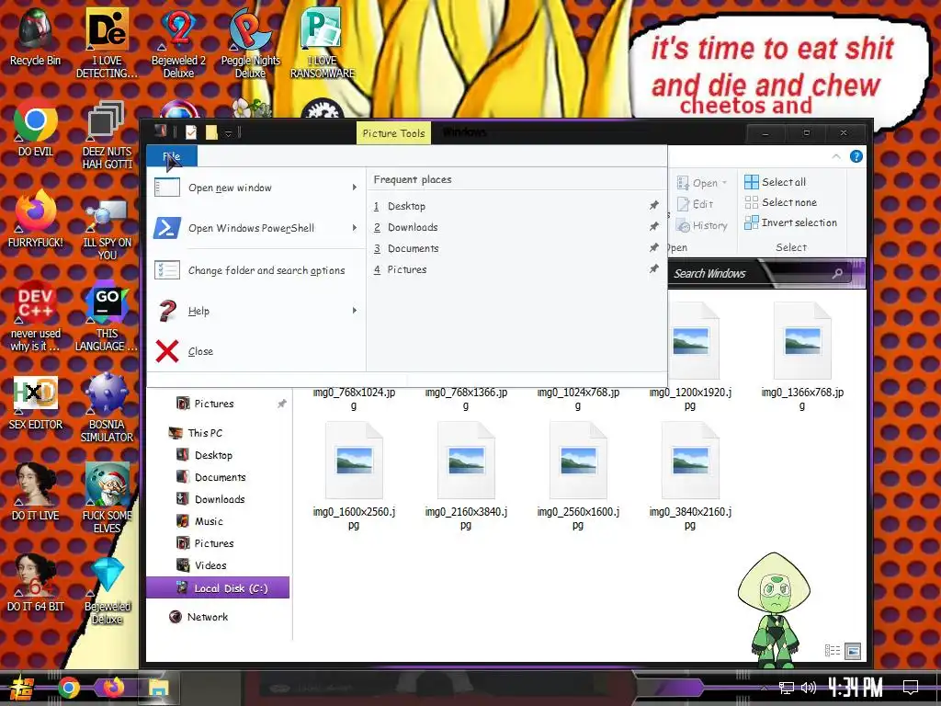Expand Open new window submenu arrow
Screen dimensions: 941x706
(x=355, y=188)
